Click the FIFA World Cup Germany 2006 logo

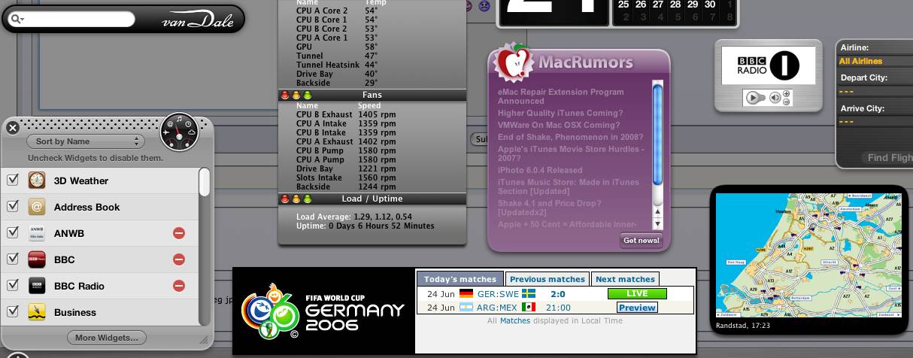click(323, 311)
